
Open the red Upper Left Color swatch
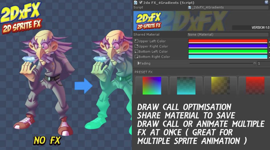228,41
